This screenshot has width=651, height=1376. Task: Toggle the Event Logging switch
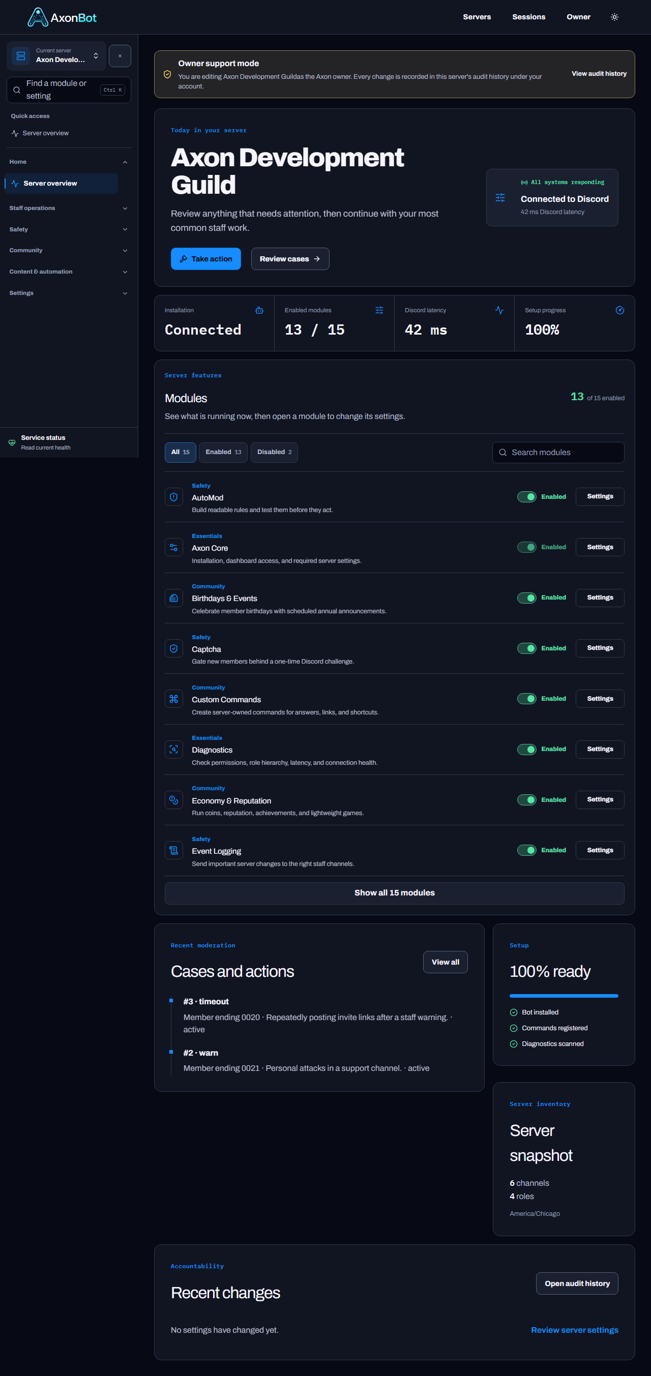(526, 850)
